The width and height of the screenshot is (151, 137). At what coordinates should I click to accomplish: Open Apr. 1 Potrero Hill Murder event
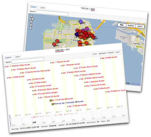point(50,97)
